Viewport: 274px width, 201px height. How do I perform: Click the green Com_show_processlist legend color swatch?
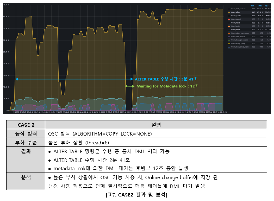pos(229,40)
